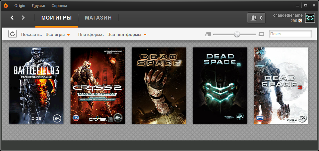Click the Origin logo icon
The height and width of the screenshot is (151, 319).
pos(6,5)
